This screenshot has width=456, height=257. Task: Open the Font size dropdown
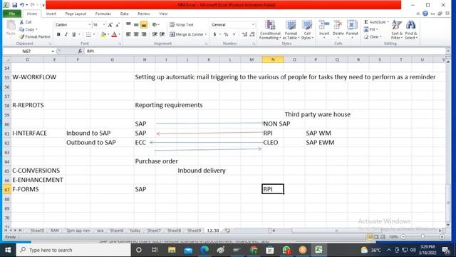point(104,25)
